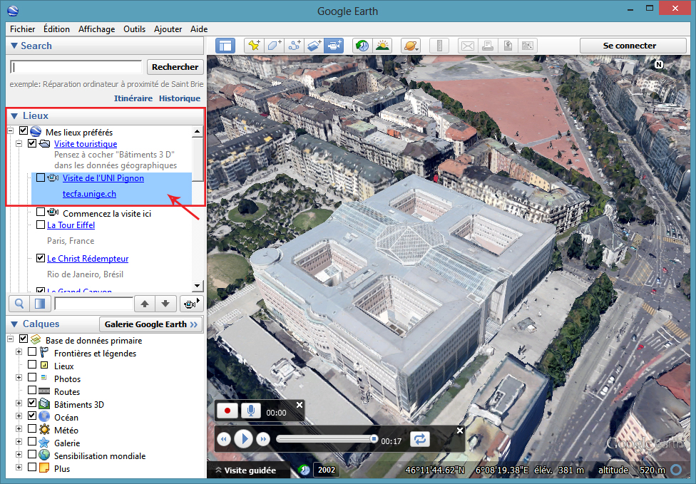The height and width of the screenshot is (484, 696).
Task: Open Galerie Google Earth button
Action: (x=151, y=324)
